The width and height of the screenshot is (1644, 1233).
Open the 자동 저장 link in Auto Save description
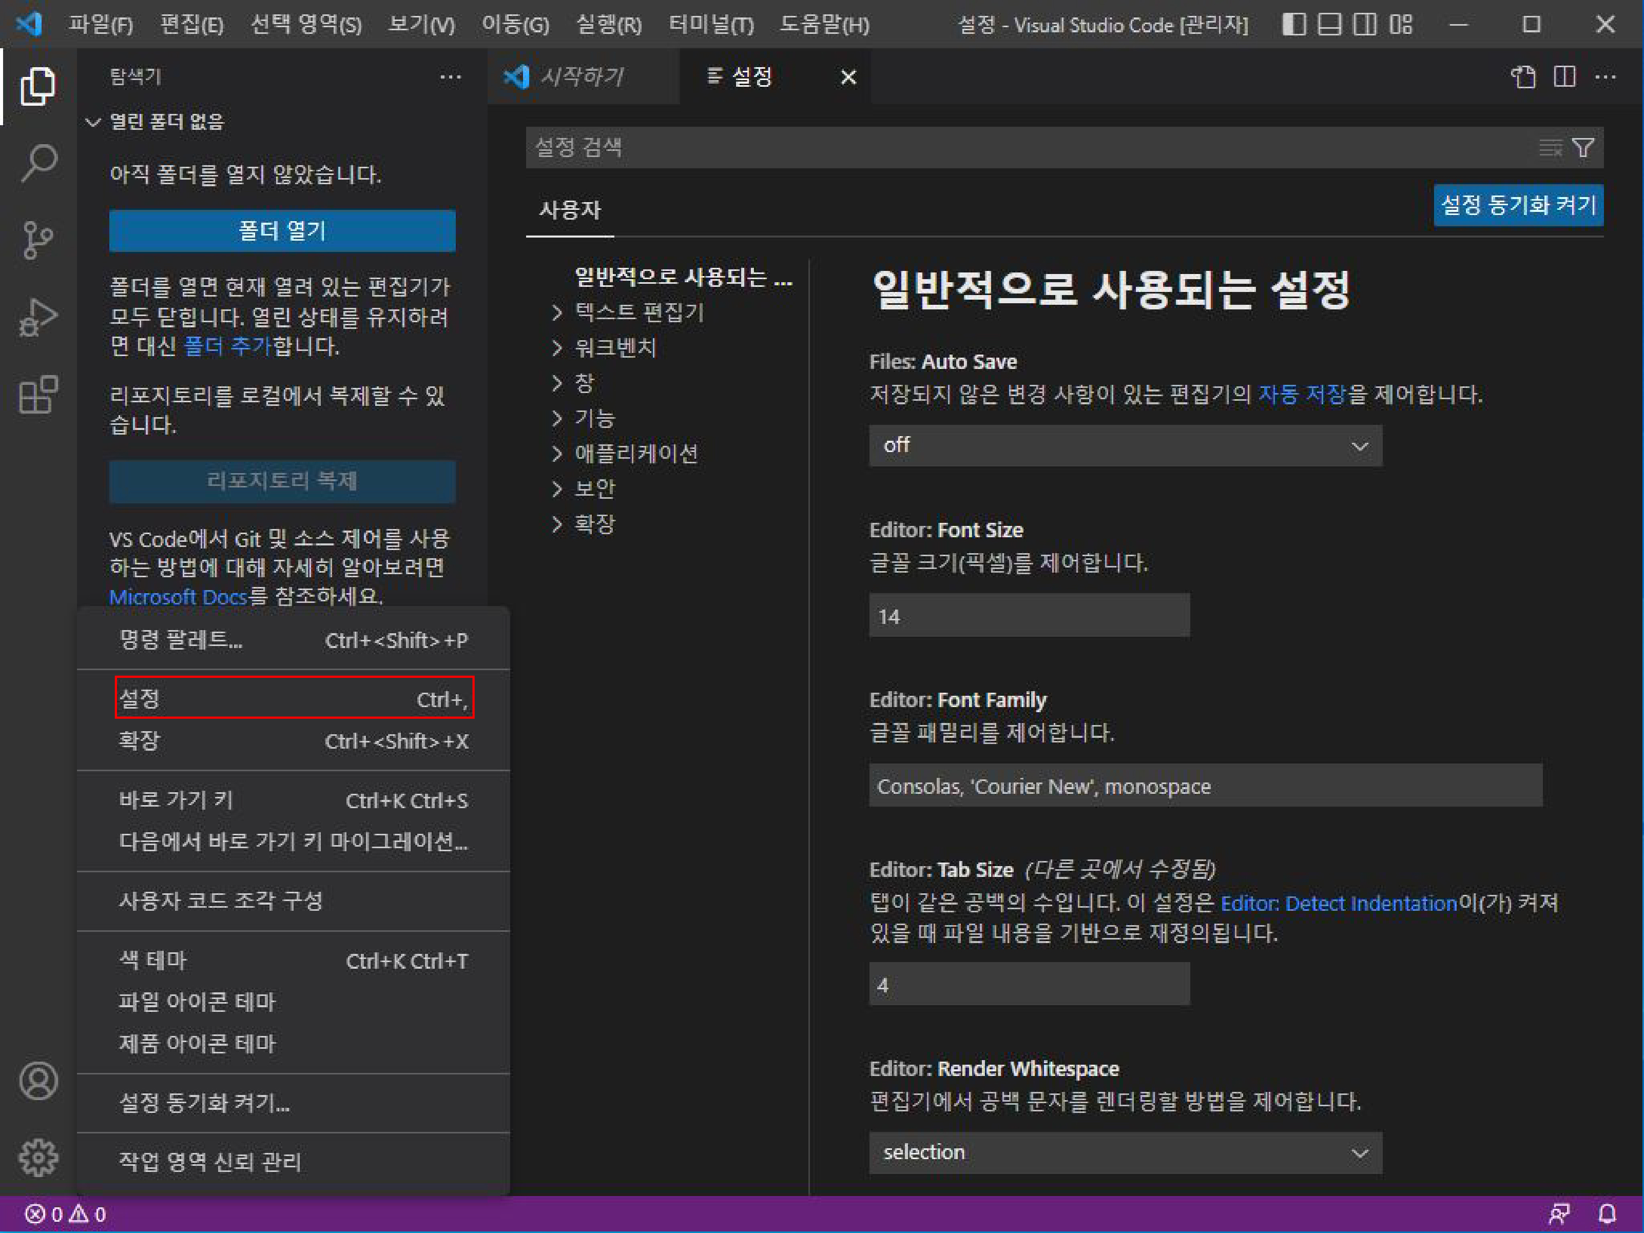(1302, 395)
